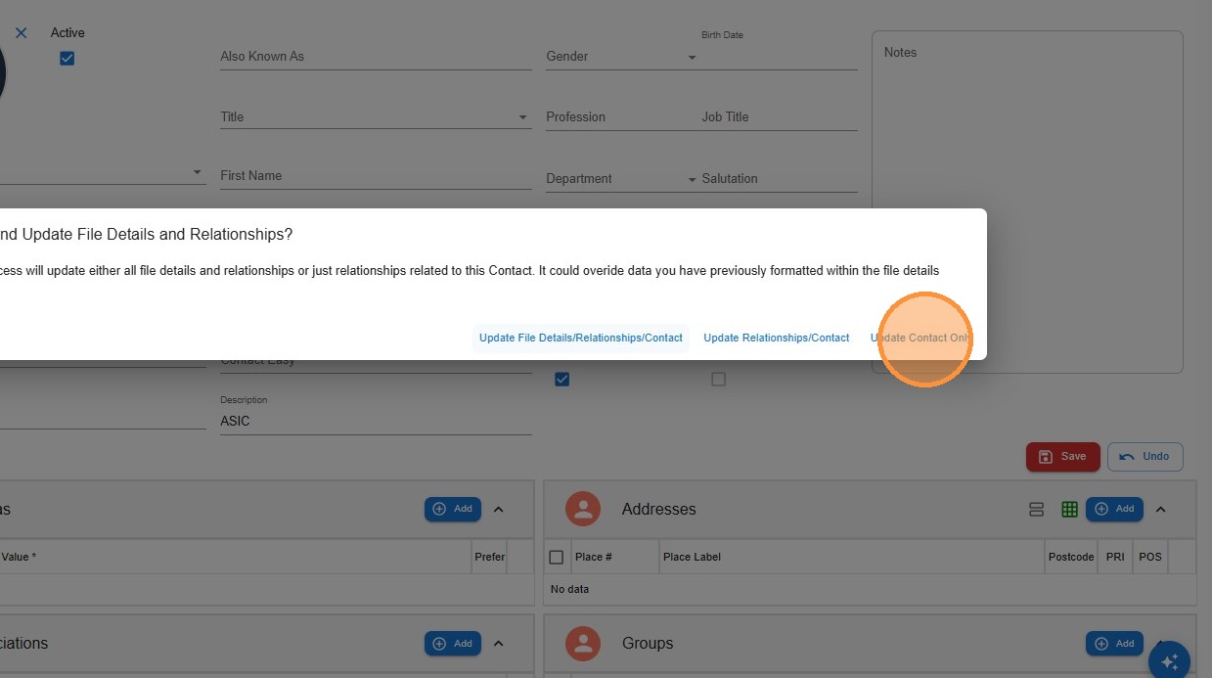Toggle the checked checkbox below the dialog
This screenshot has width=1212, height=678.
(562, 380)
